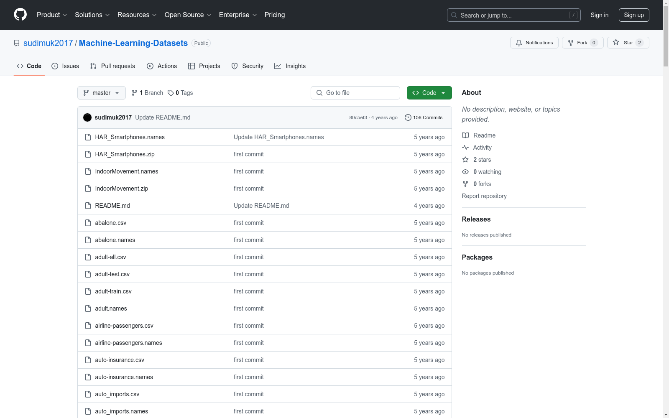Click the Sign up button
Image resolution: width=669 pixels, height=418 pixels.
[634, 15]
